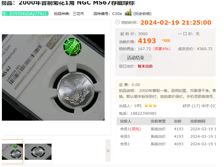Click the 三花币 category label
The image size is (224, 167).
pyautogui.click(x=78, y=14)
